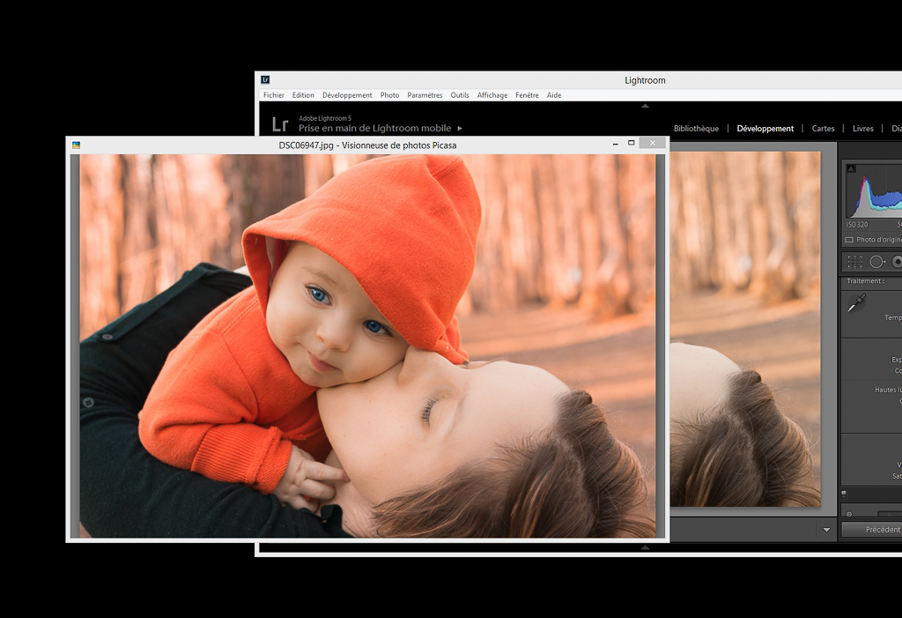Switch to the Livres module

point(863,129)
